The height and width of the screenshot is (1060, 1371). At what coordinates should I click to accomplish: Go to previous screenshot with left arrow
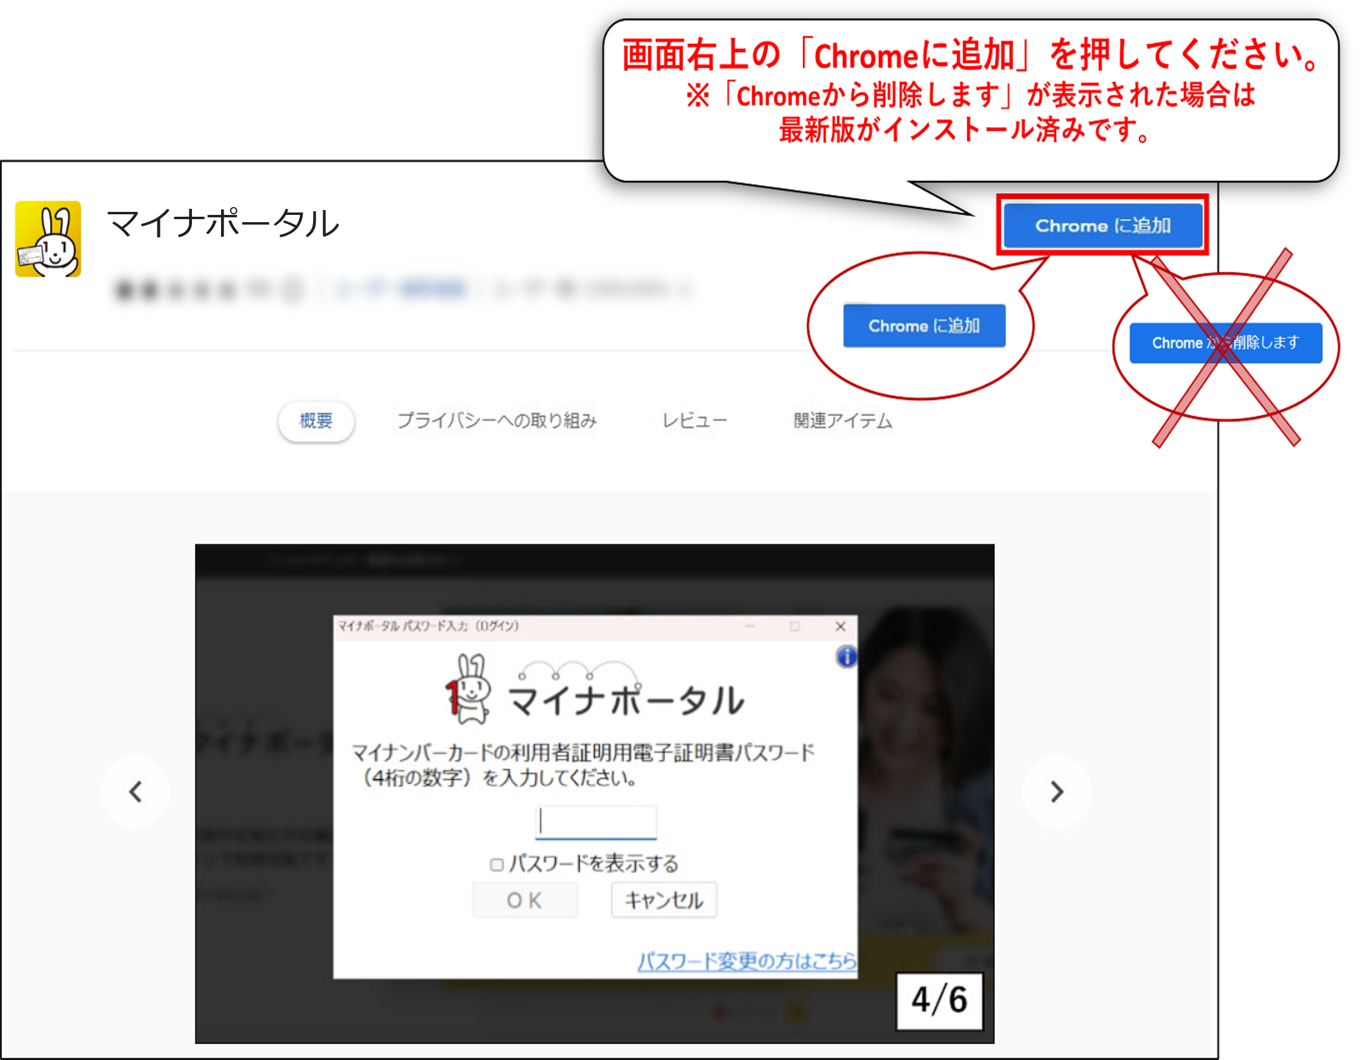point(136,791)
